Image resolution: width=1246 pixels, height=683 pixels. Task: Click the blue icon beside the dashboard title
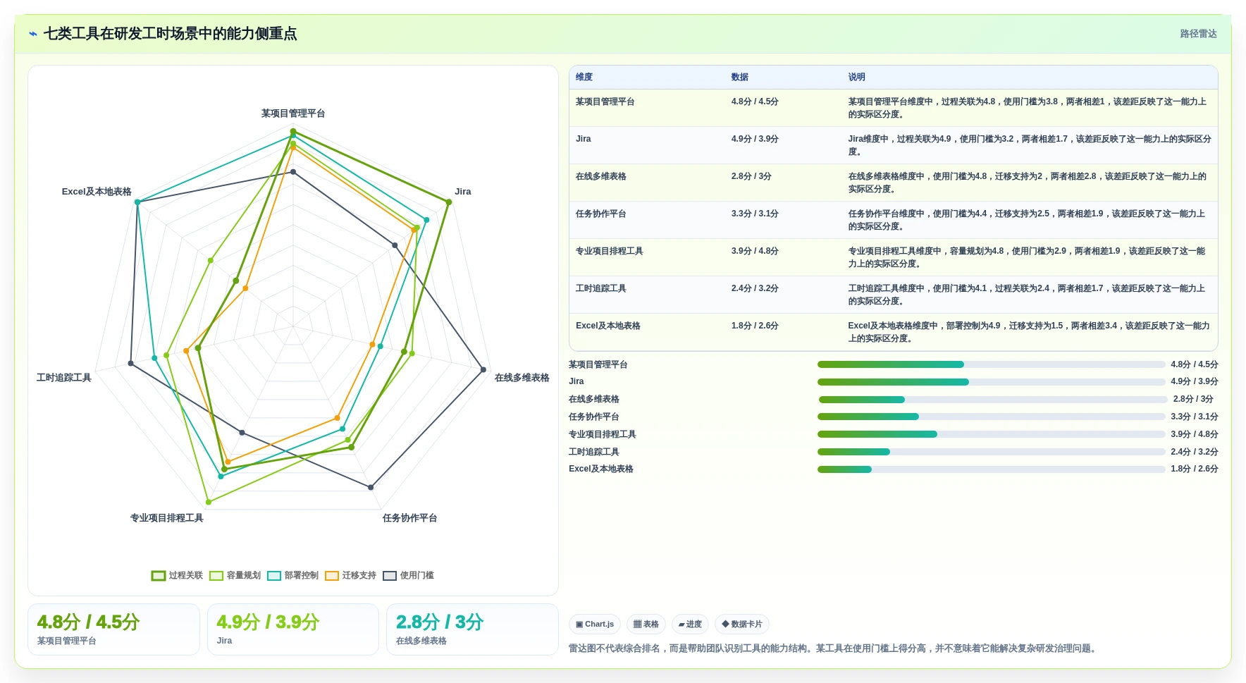[x=33, y=34]
